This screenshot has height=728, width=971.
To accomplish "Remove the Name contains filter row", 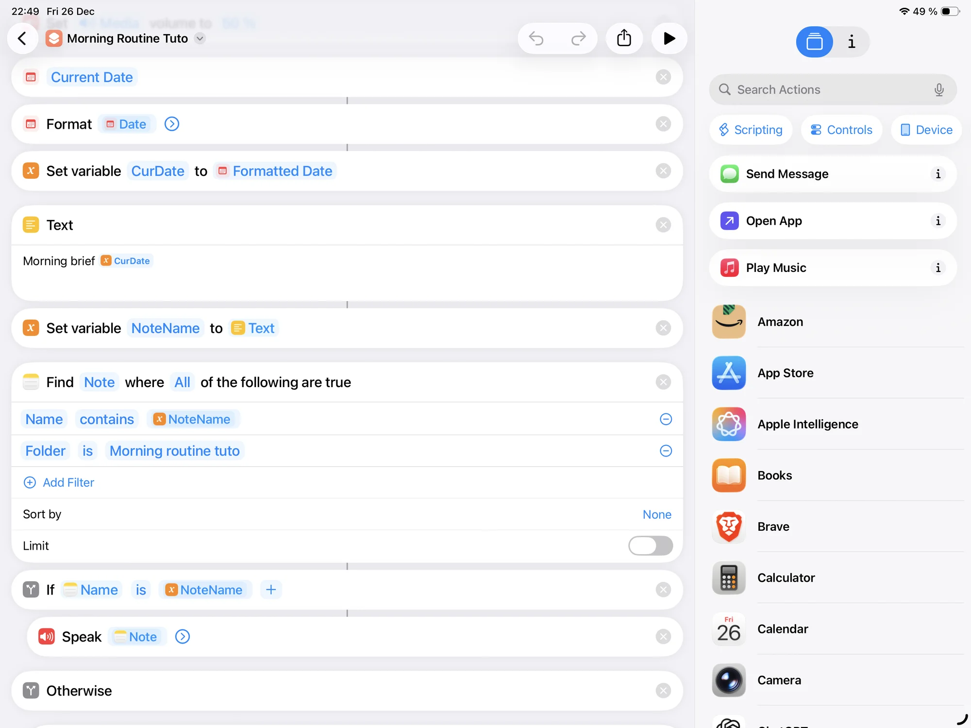I will click(x=666, y=419).
